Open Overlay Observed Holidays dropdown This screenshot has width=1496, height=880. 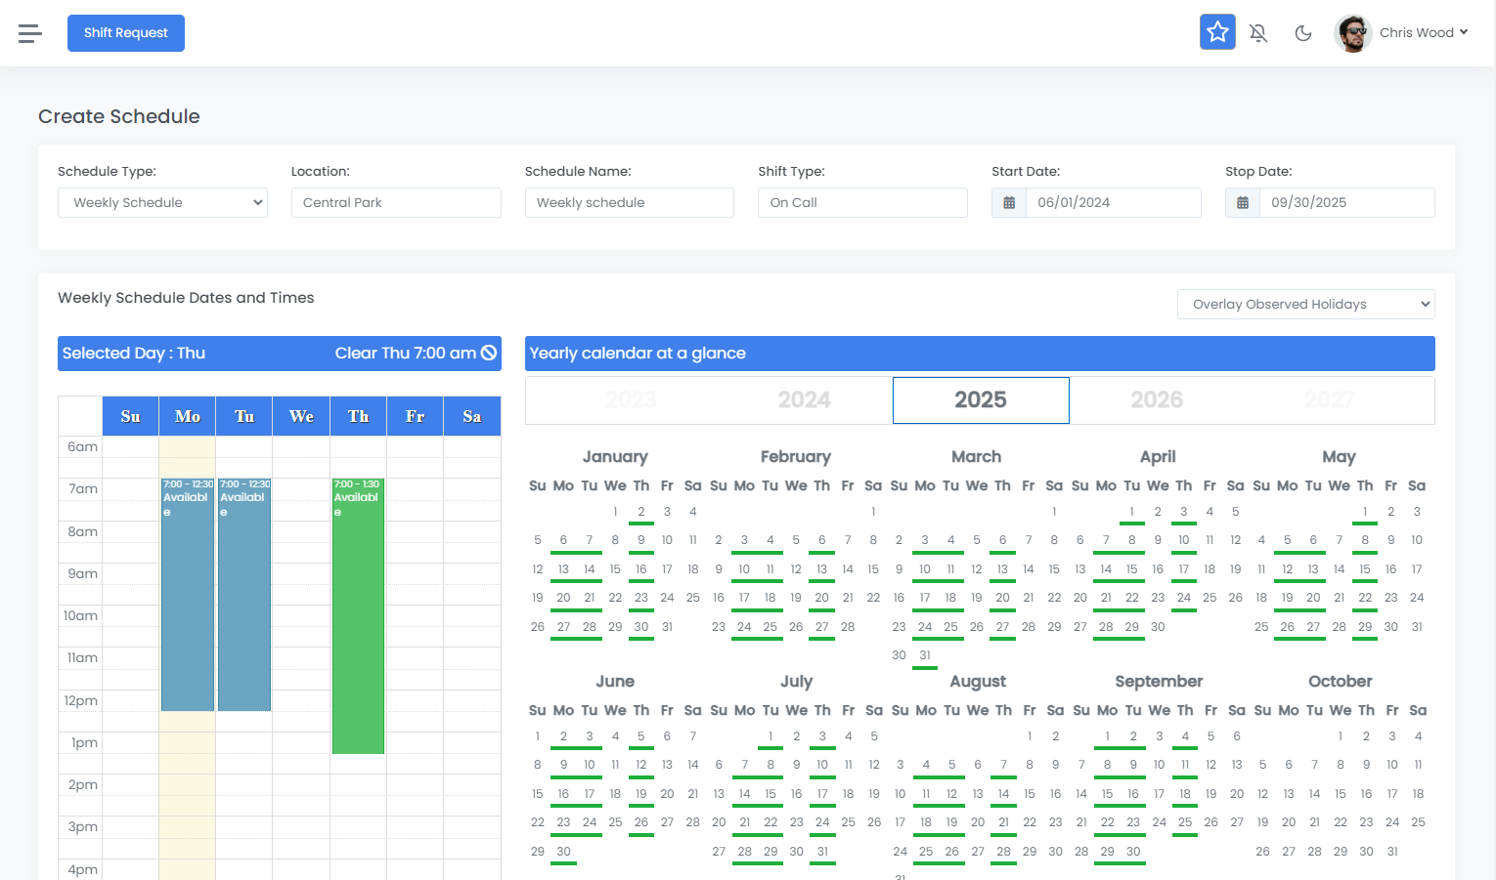pos(1305,305)
